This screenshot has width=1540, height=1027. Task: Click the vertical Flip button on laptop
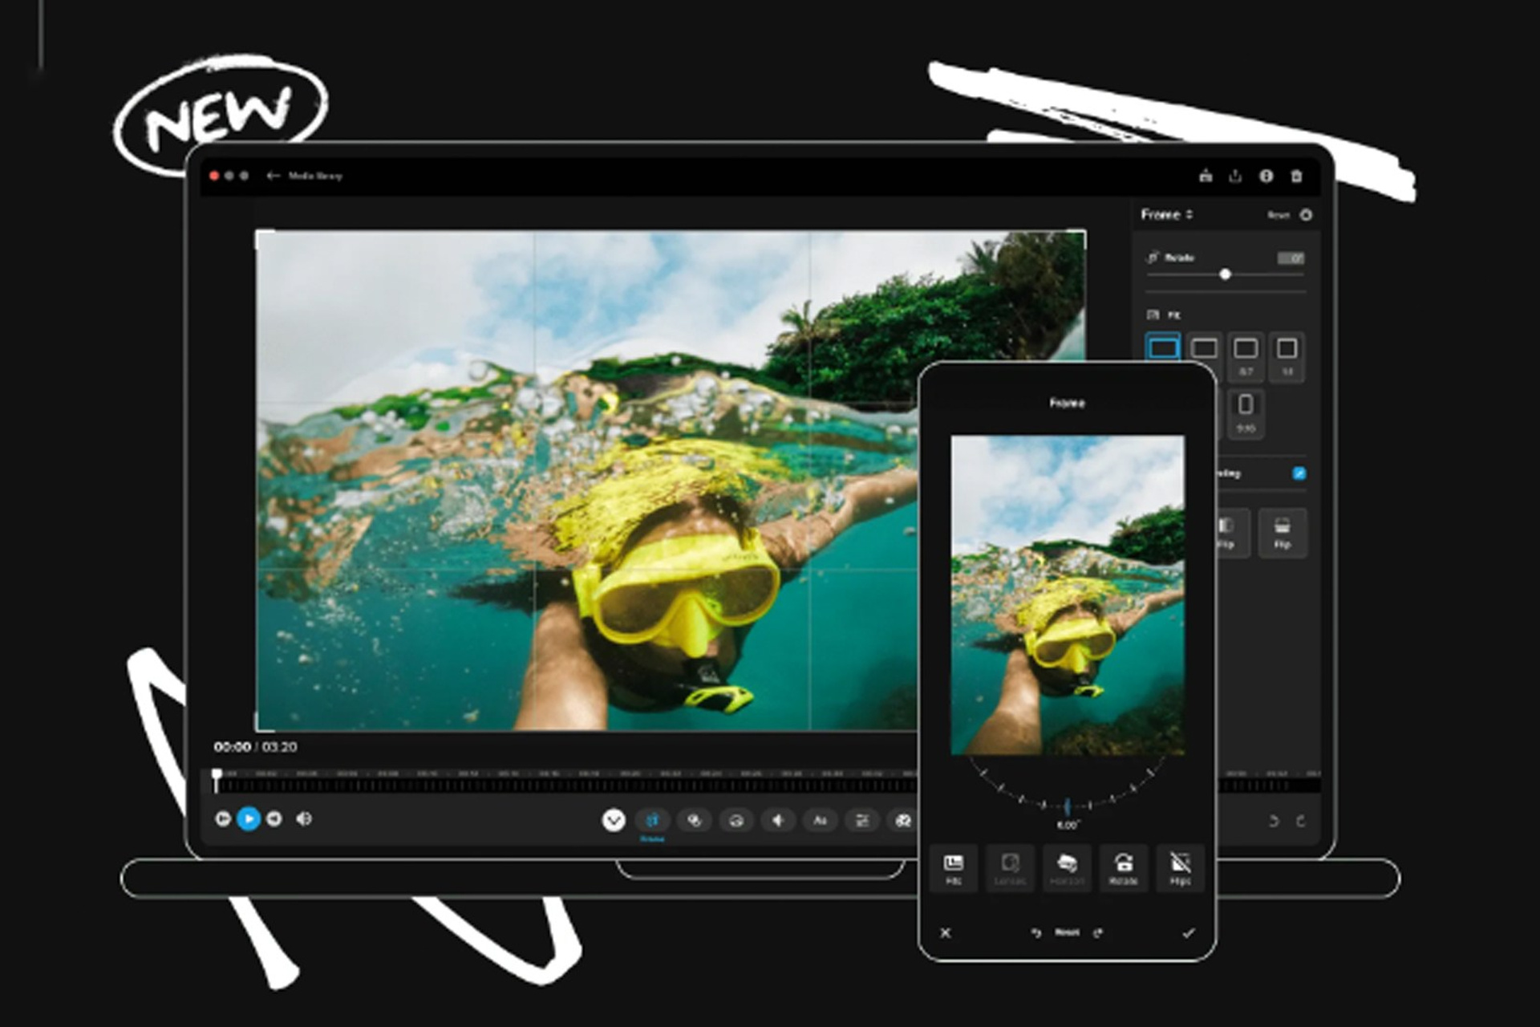click(x=1282, y=533)
